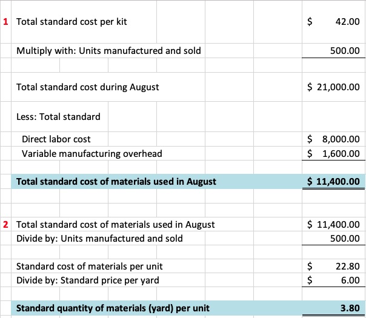The height and width of the screenshot is (318, 366).
Task: Click 'Variable manufacturing overhead' label cell
Action: [x=92, y=153]
